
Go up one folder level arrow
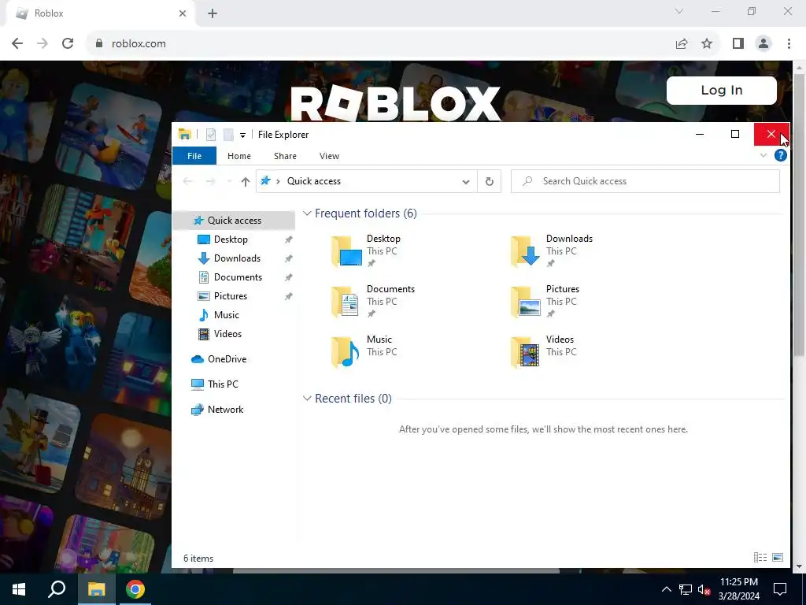(246, 181)
